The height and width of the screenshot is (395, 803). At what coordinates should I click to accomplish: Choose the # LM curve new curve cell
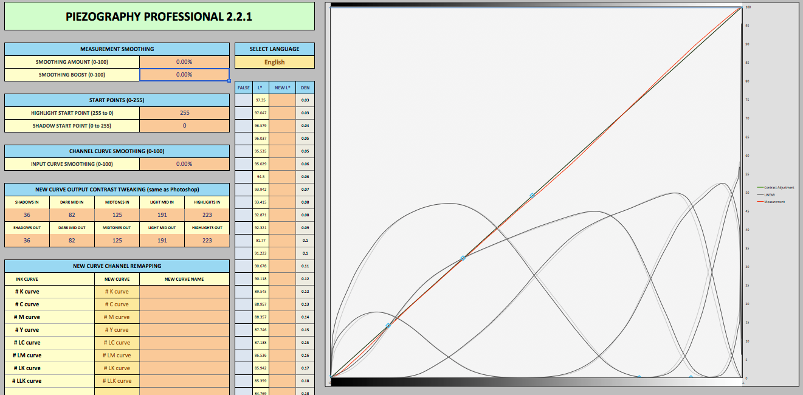[117, 355]
